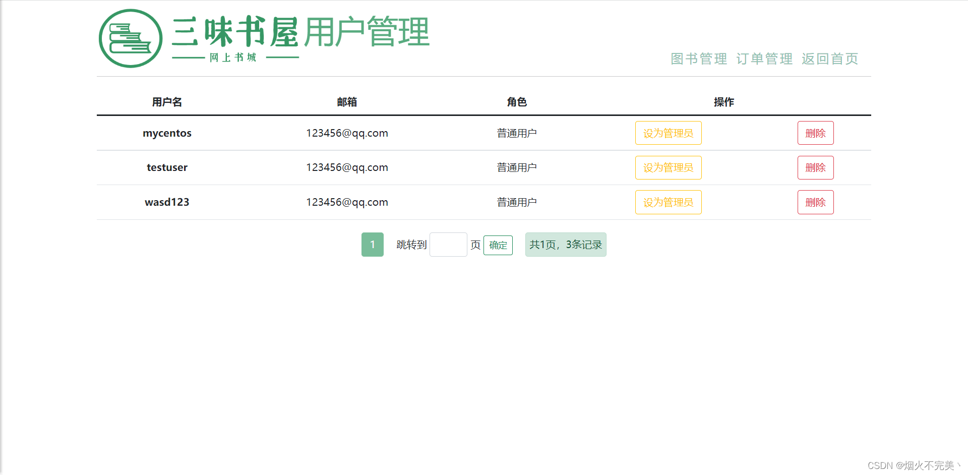Screen dimensions: 968x475
Task: Go back via 返回首页 link
Action: [830, 59]
